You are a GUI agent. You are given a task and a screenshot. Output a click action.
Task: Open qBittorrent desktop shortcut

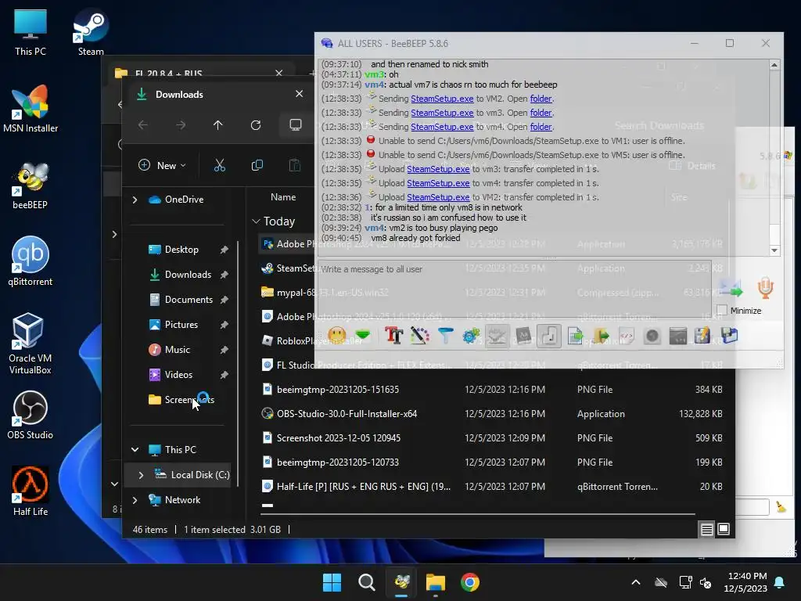pyautogui.click(x=31, y=261)
